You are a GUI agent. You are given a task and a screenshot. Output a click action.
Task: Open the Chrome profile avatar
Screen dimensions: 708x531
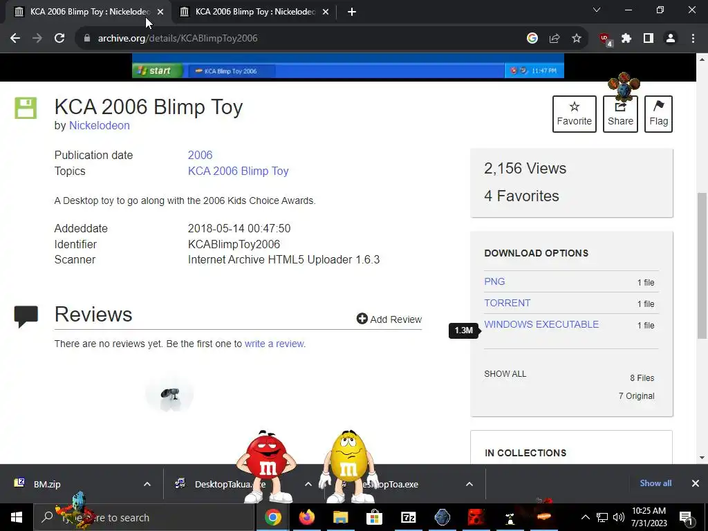(671, 39)
